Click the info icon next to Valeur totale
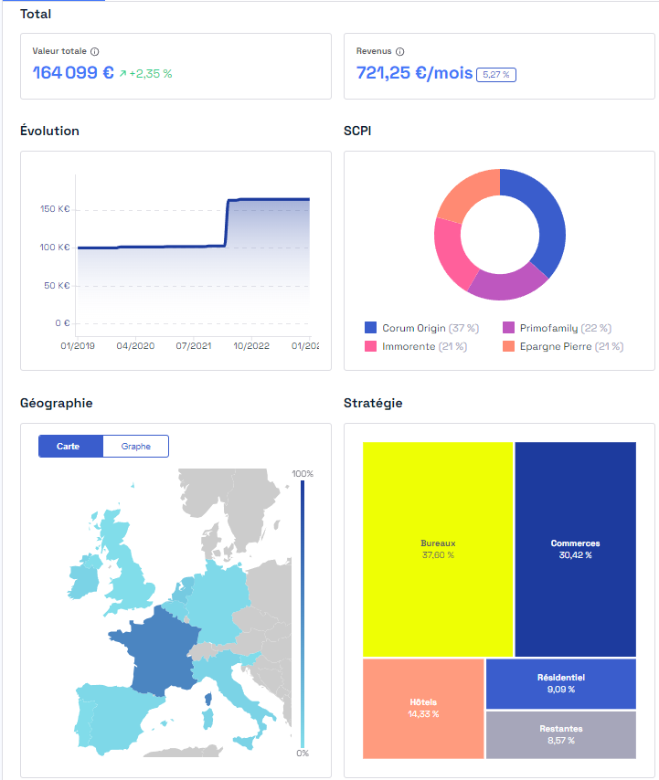This screenshot has width=659, height=780. point(94,52)
